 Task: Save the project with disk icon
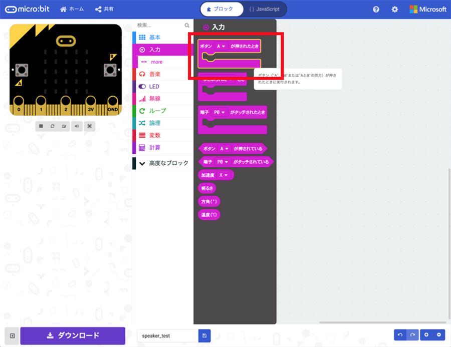click(x=204, y=336)
